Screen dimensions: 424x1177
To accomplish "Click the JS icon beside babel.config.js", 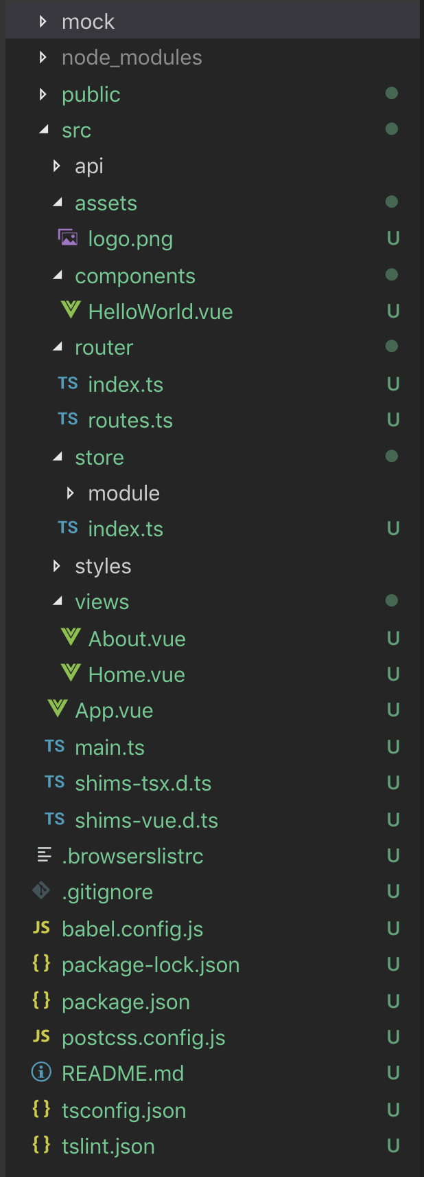I will [41, 928].
